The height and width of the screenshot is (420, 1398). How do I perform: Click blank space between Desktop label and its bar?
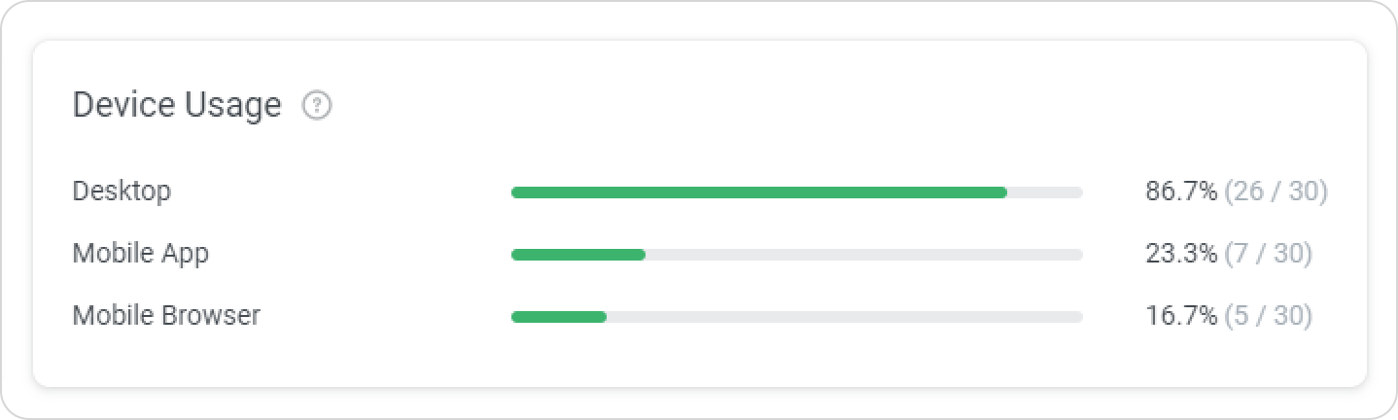click(x=340, y=192)
